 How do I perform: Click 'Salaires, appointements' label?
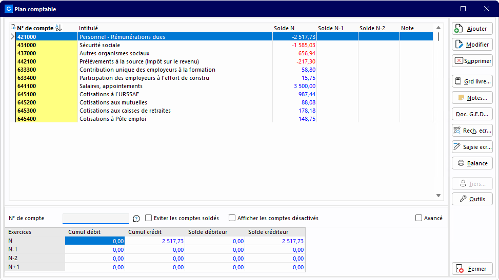click(x=111, y=86)
